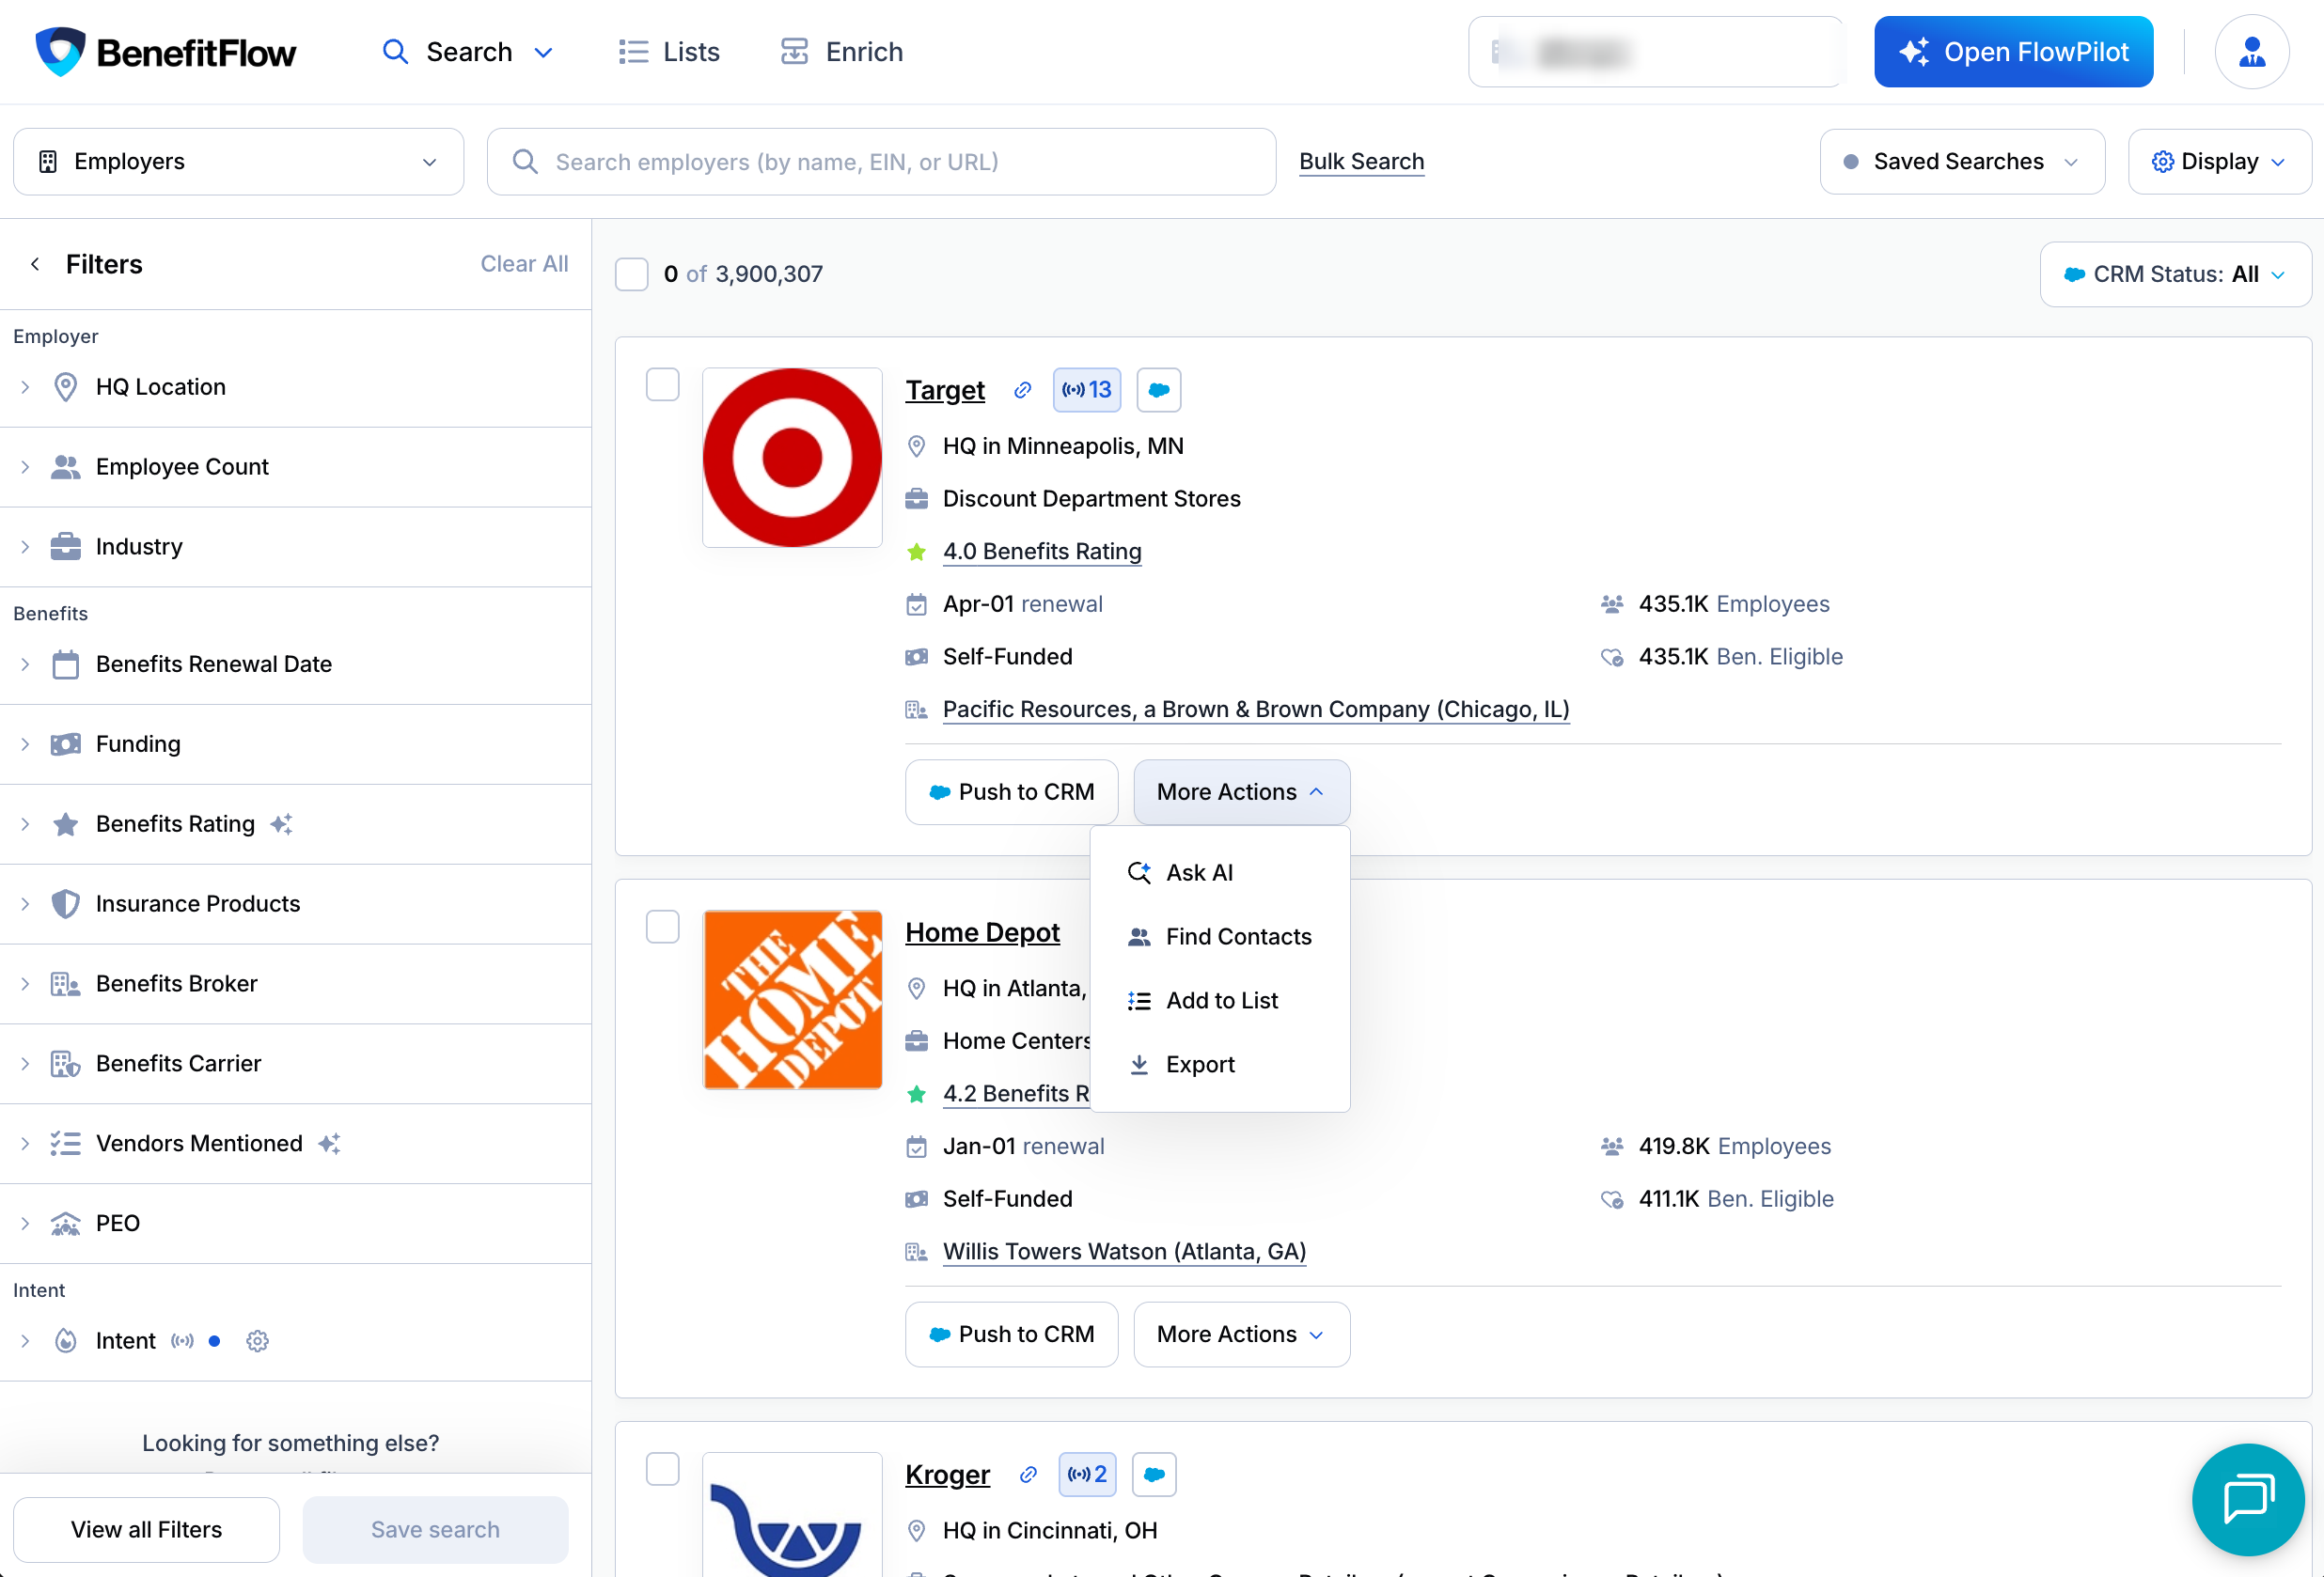Open Target's intent signals badge showing 13
The height and width of the screenshot is (1577, 2324).
[x=1086, y=390]
